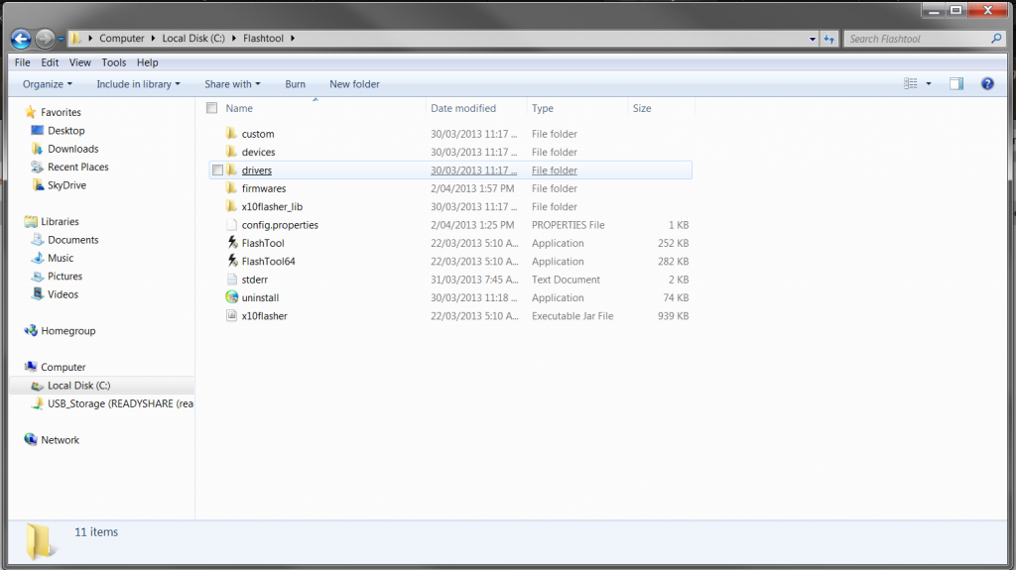Image resolution: width=1016 pixels, height=570 pixels.
Task: Expand Include in library dropdown
Action: (x=138, y=84)
